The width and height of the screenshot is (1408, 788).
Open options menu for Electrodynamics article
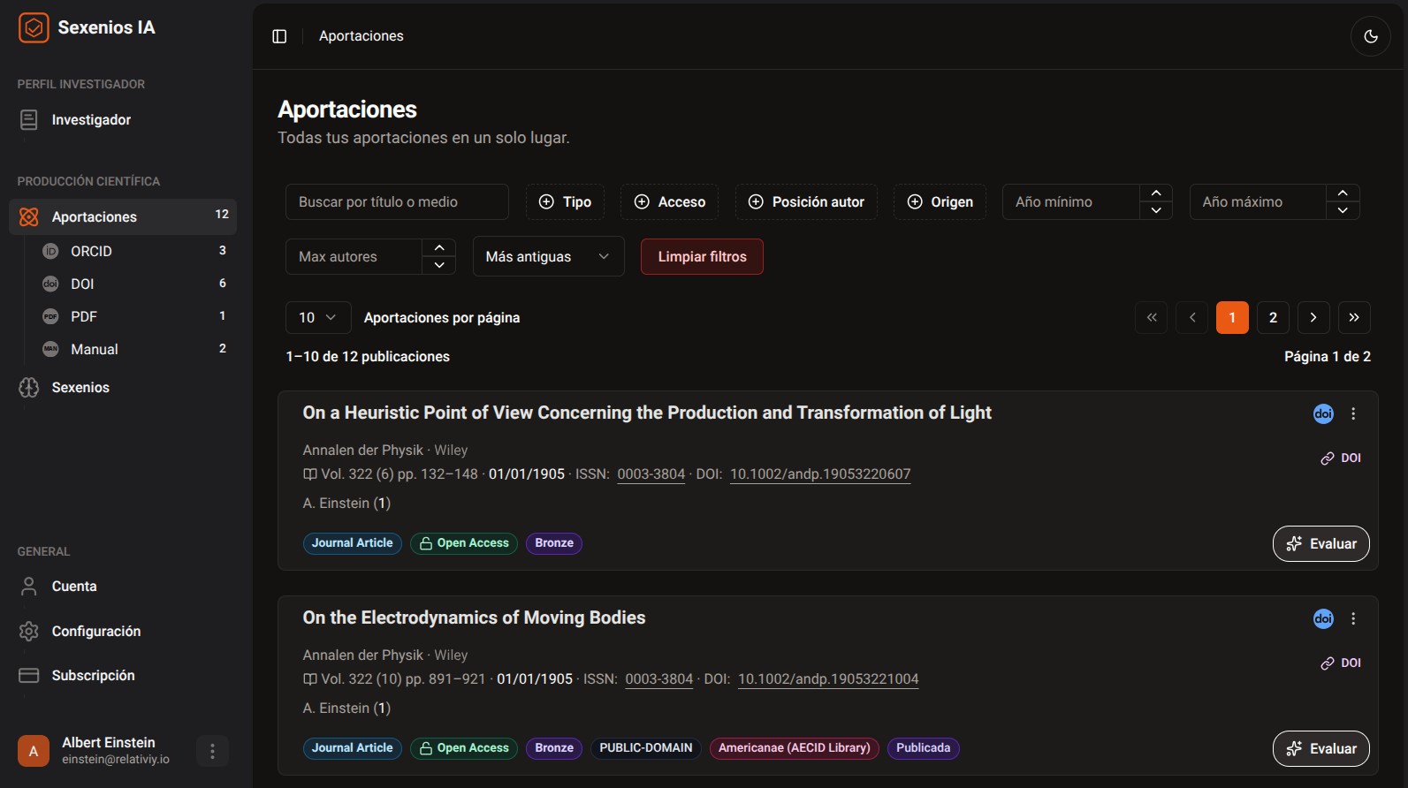coord(1352,618)
